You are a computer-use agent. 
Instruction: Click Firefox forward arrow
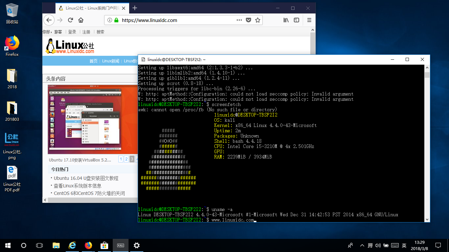(60, 20)
